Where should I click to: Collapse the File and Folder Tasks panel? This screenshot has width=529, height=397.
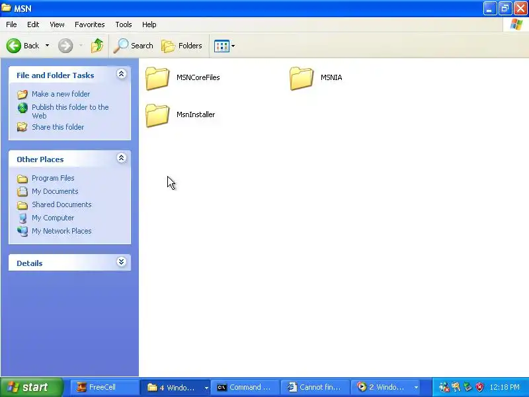pos(122,73)
